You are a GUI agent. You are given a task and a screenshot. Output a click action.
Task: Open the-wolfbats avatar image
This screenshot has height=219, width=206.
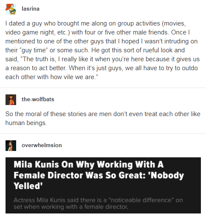(11, 100)
